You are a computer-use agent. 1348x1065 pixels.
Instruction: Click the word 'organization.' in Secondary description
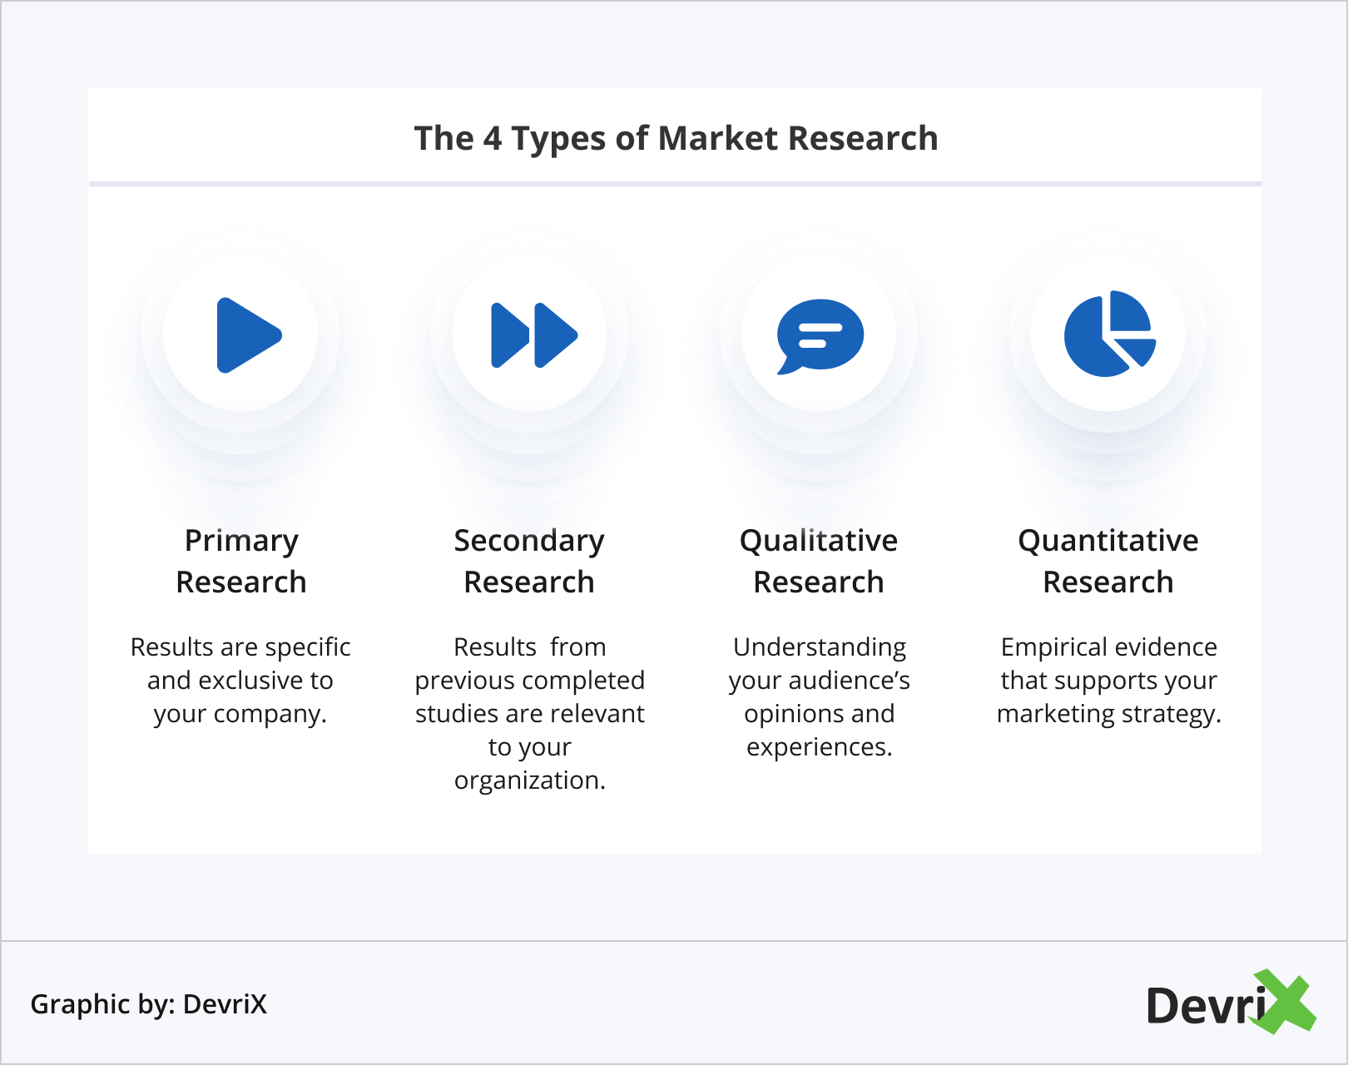530,780
